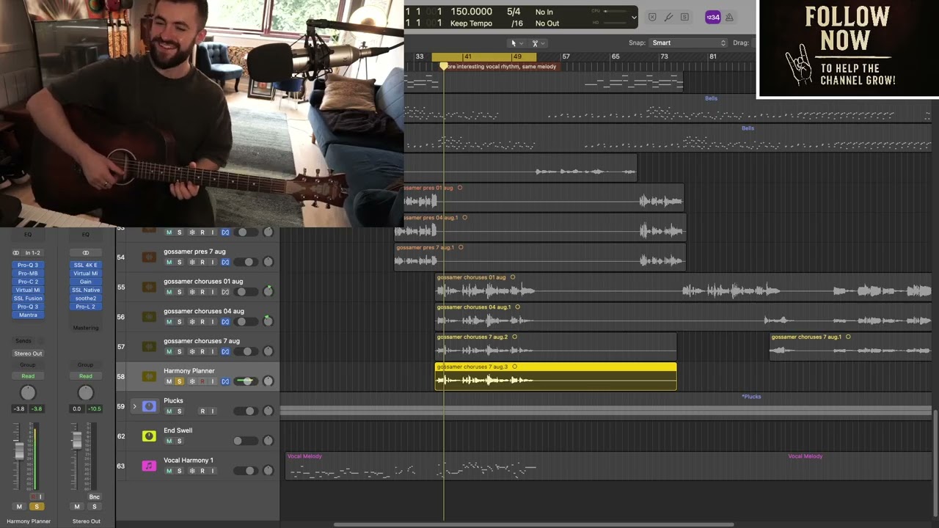This screenshot has width=939, height=528.
Task: Click the pan knob on the End Swell track
Action: [x=268, y=441]
